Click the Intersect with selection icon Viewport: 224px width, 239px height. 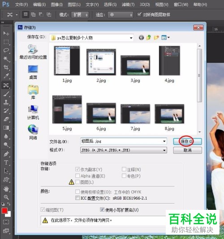(49, 15)
